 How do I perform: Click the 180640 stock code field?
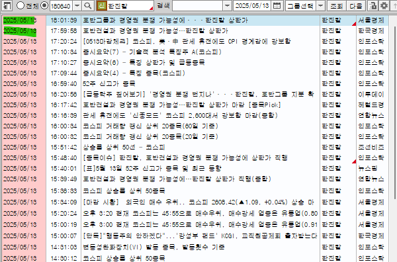pos(62,5)
